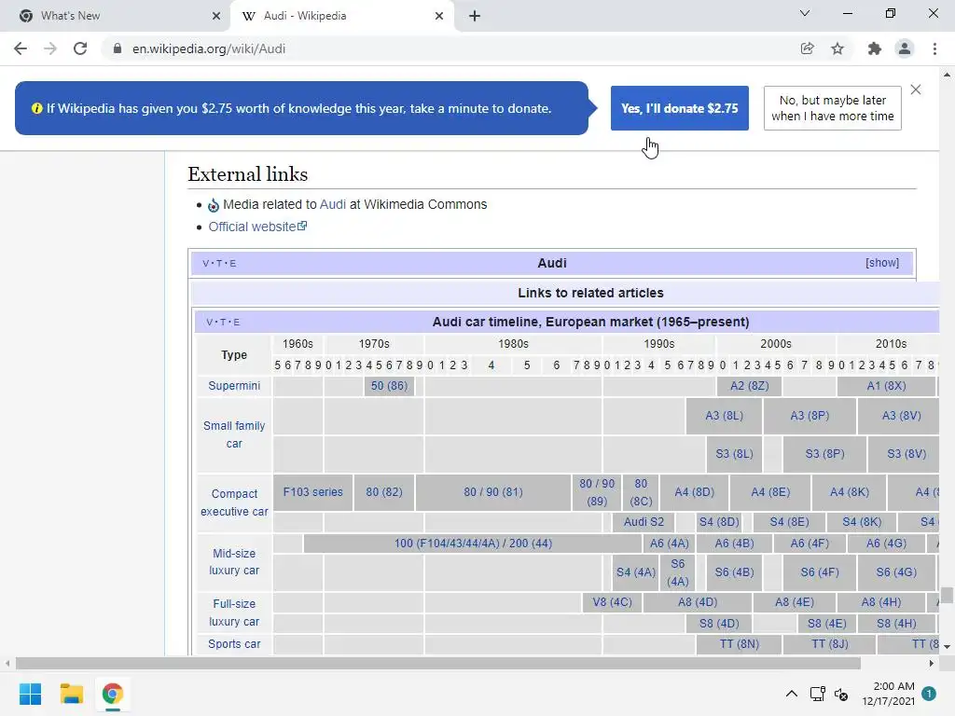Open Sports car row link
Viewport: 955px width, 716px height.
(234, 644)
